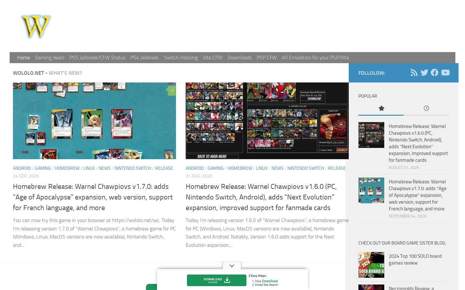Click the Wololo W site logo
465x290 pixels.
point(36,26)
